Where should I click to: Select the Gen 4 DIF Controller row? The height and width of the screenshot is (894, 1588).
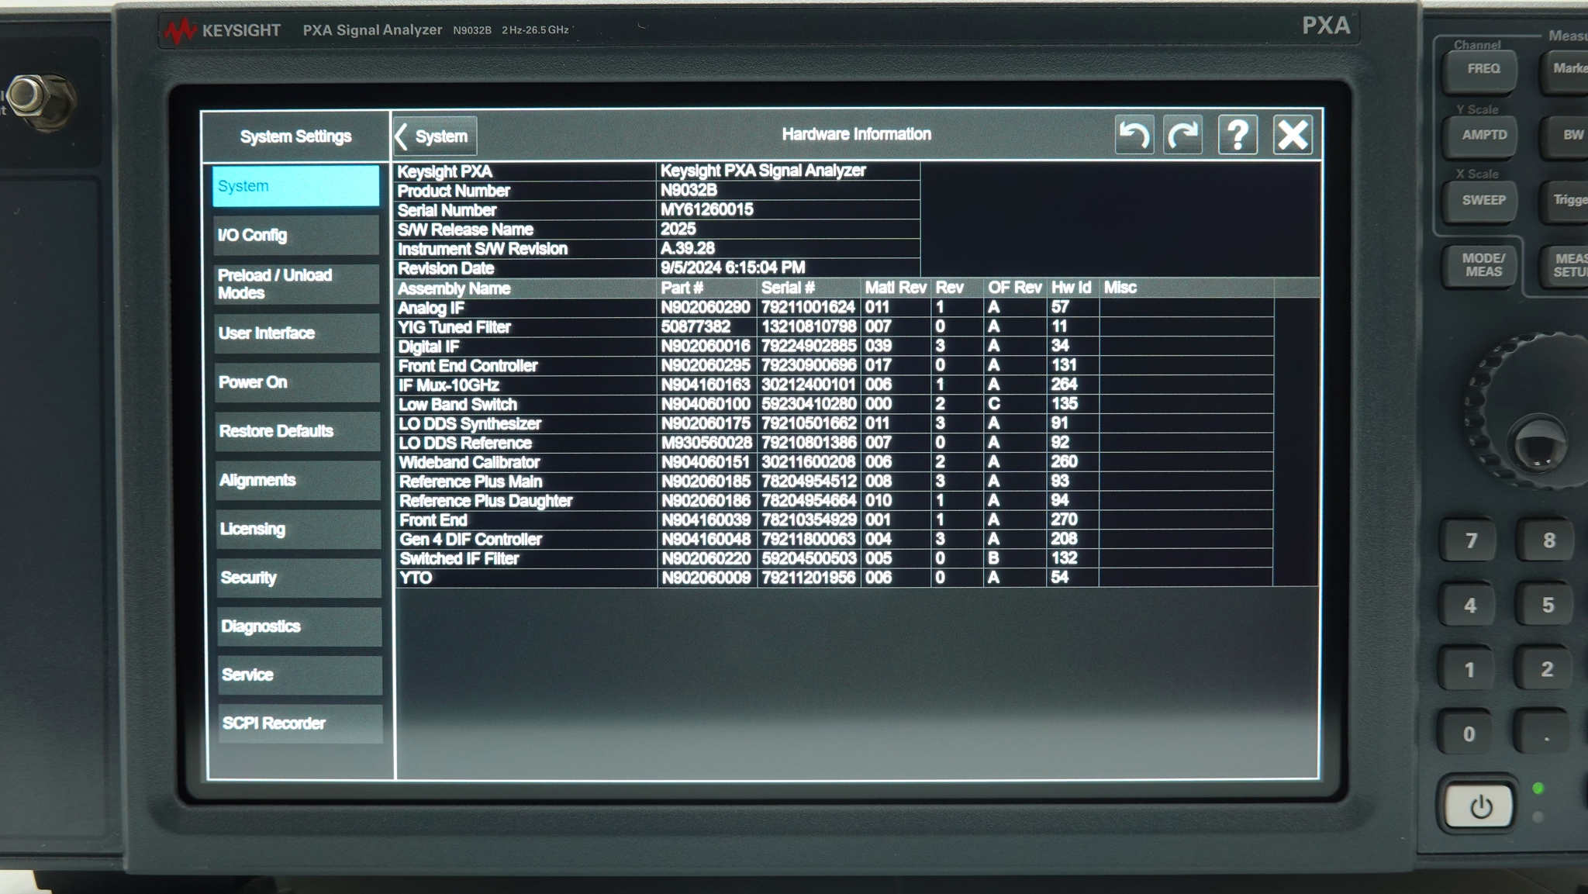click(834, 540)
